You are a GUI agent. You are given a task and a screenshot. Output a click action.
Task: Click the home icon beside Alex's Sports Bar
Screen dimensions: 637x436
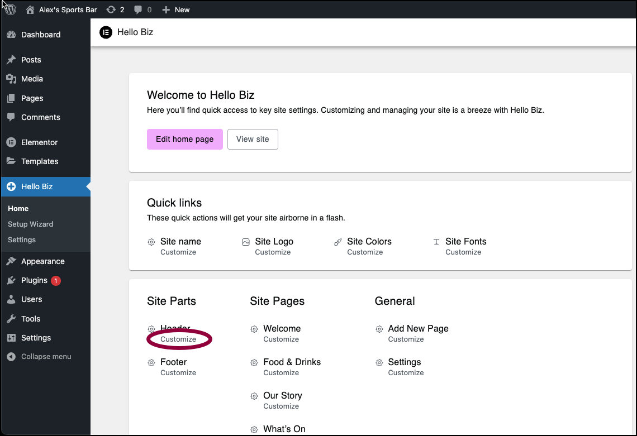[30, 9]
